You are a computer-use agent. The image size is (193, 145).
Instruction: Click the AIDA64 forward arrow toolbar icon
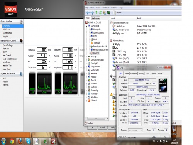[92, 13]
